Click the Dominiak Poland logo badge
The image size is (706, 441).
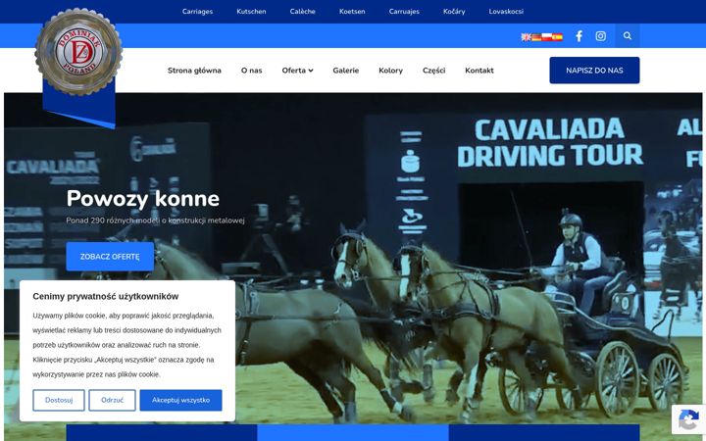pos(78,52)
